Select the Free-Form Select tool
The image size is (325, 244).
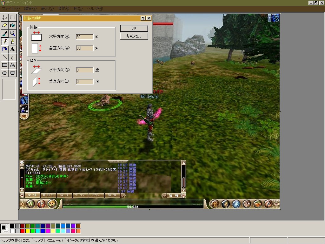click(5, 17)
